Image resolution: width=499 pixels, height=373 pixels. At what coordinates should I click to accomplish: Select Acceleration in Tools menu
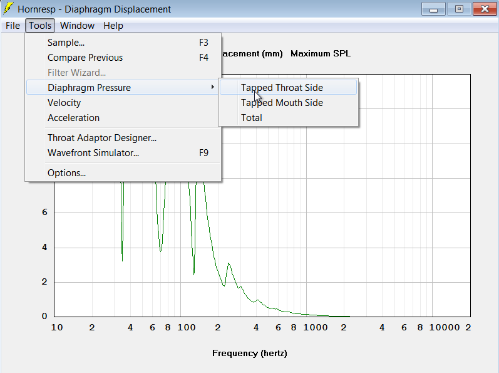[123, 117]
